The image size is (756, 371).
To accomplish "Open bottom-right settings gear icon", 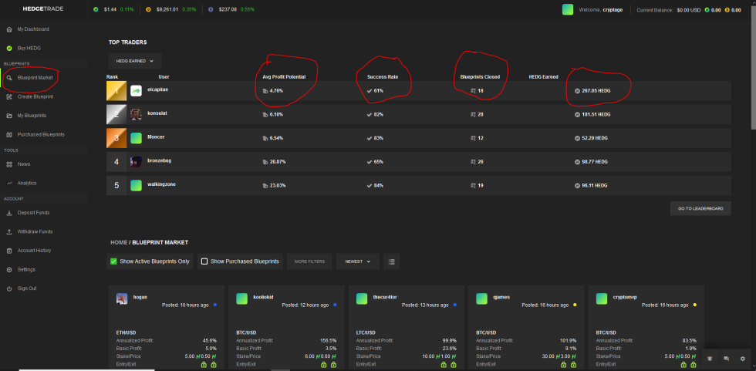I will tap(742, 359).
